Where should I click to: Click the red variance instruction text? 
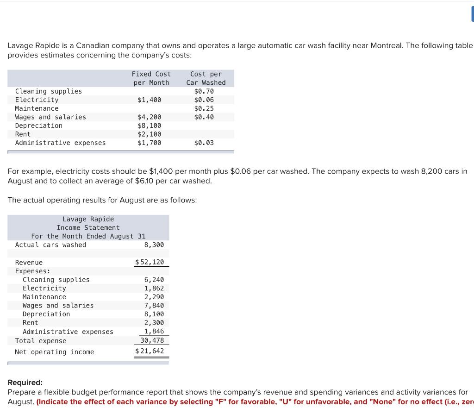pos(255,402)
